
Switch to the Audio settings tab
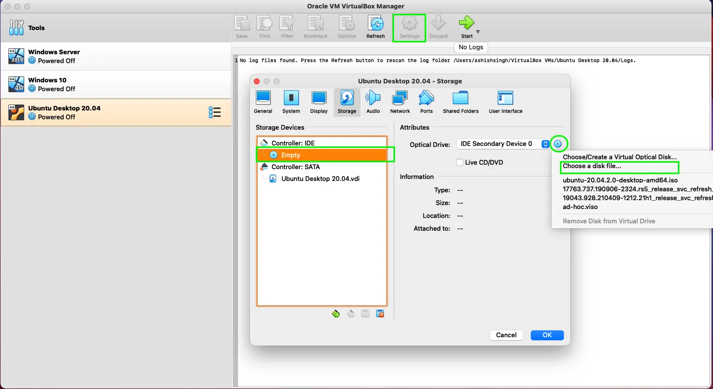[373, 103]
